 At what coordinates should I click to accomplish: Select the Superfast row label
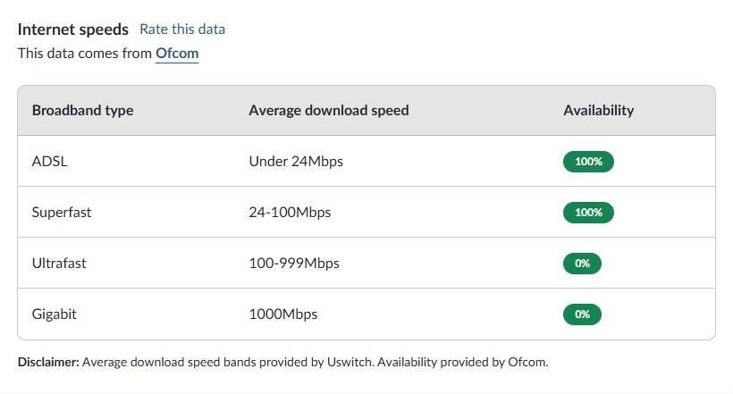[62, 213]
